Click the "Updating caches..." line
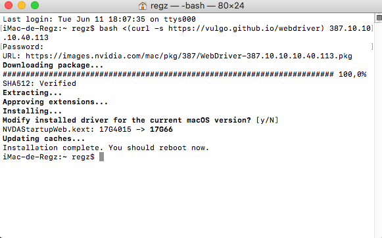The width and height of the screenshot is (382, 238). pos(43,139)
